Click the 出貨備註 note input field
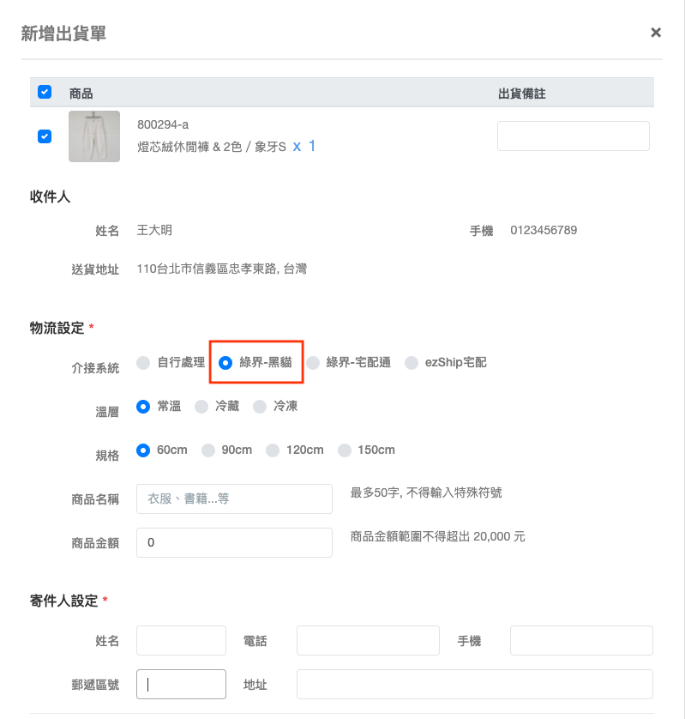 574,136
